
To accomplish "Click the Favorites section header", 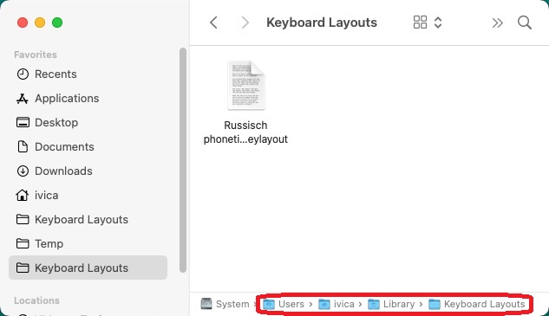I will [36, 55].
